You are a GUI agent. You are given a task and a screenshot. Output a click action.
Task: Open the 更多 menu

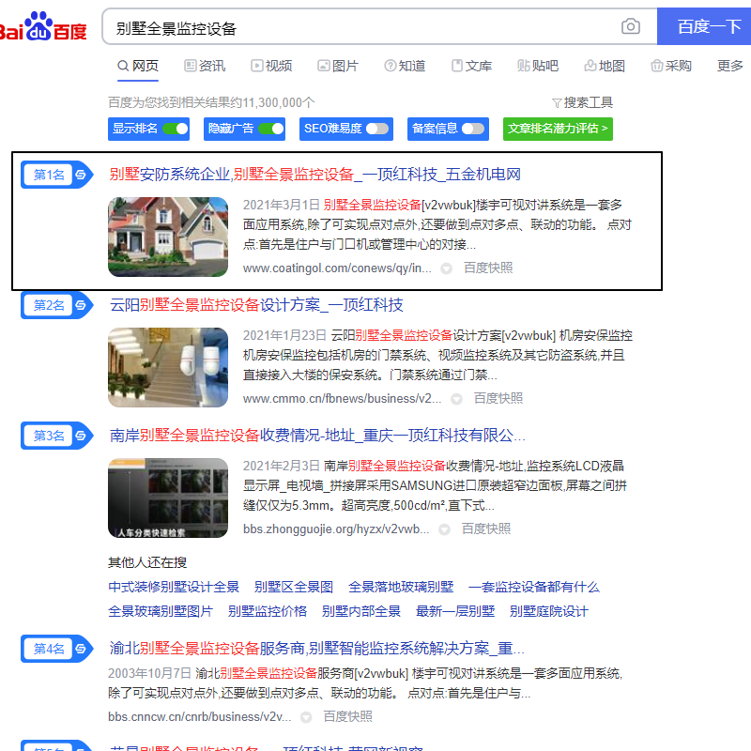coord(730,66)
